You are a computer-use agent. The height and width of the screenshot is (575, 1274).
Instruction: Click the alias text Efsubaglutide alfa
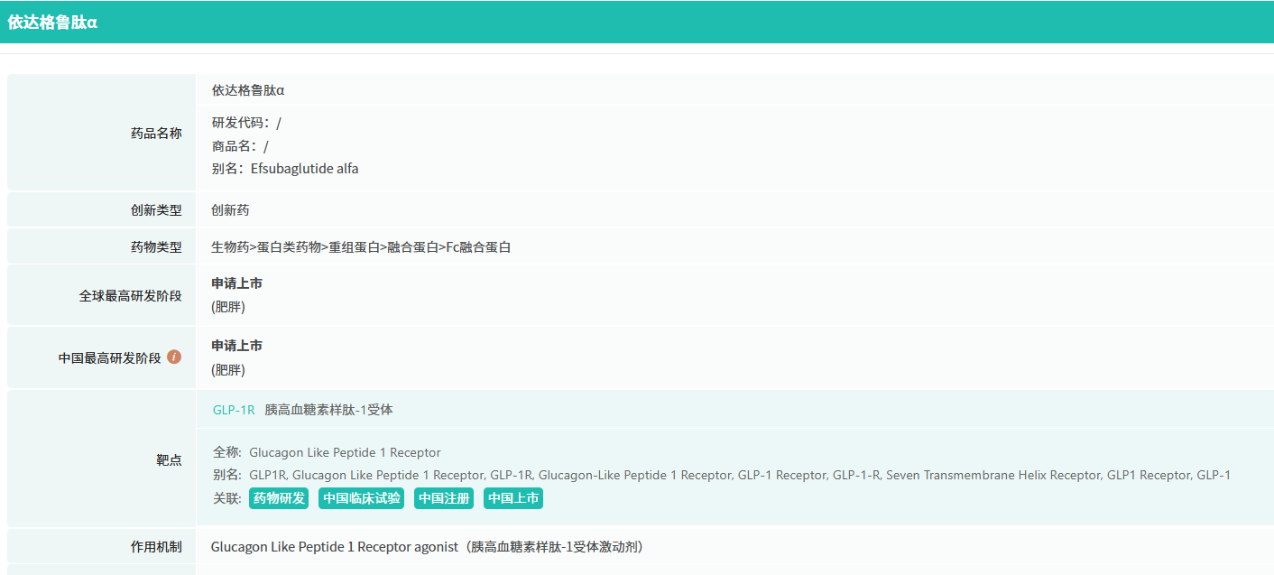coord(304,169)
